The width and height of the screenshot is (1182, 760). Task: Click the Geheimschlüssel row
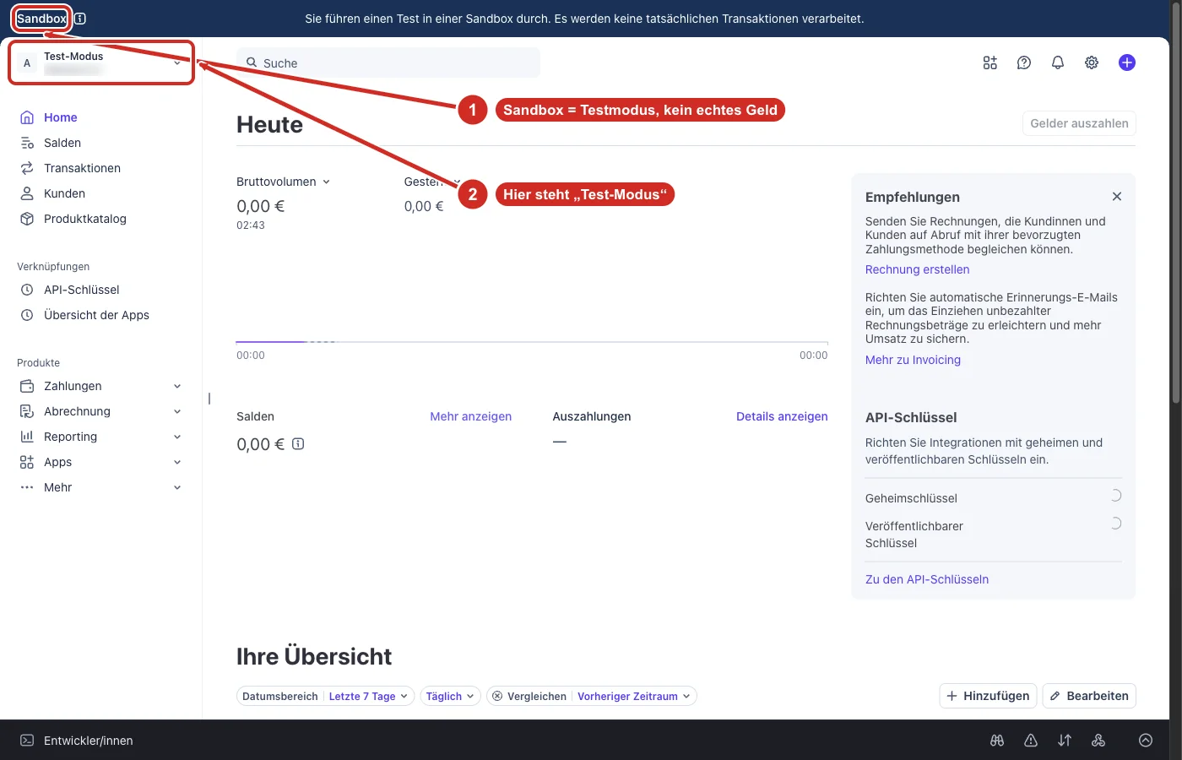[x=994, y=498]
